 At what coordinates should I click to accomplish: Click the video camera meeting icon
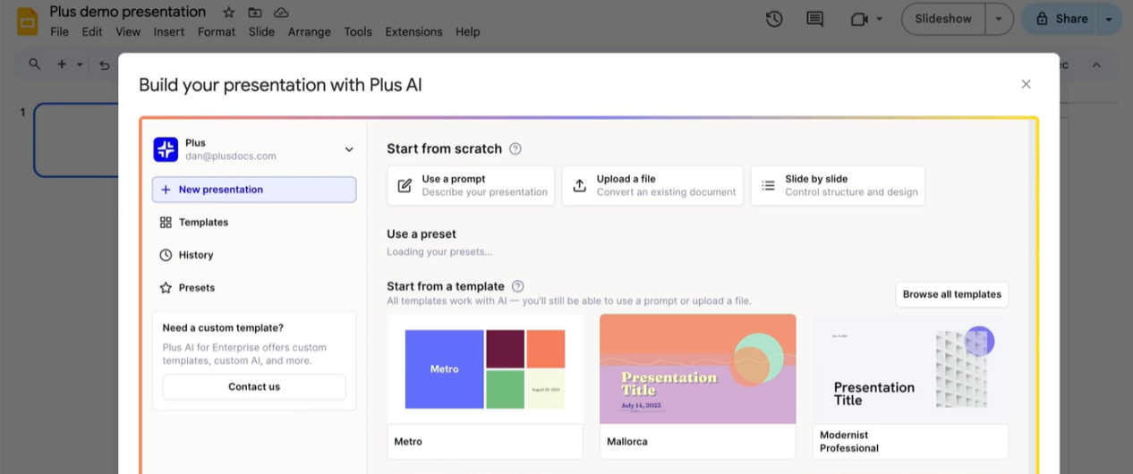click(859, 19)
